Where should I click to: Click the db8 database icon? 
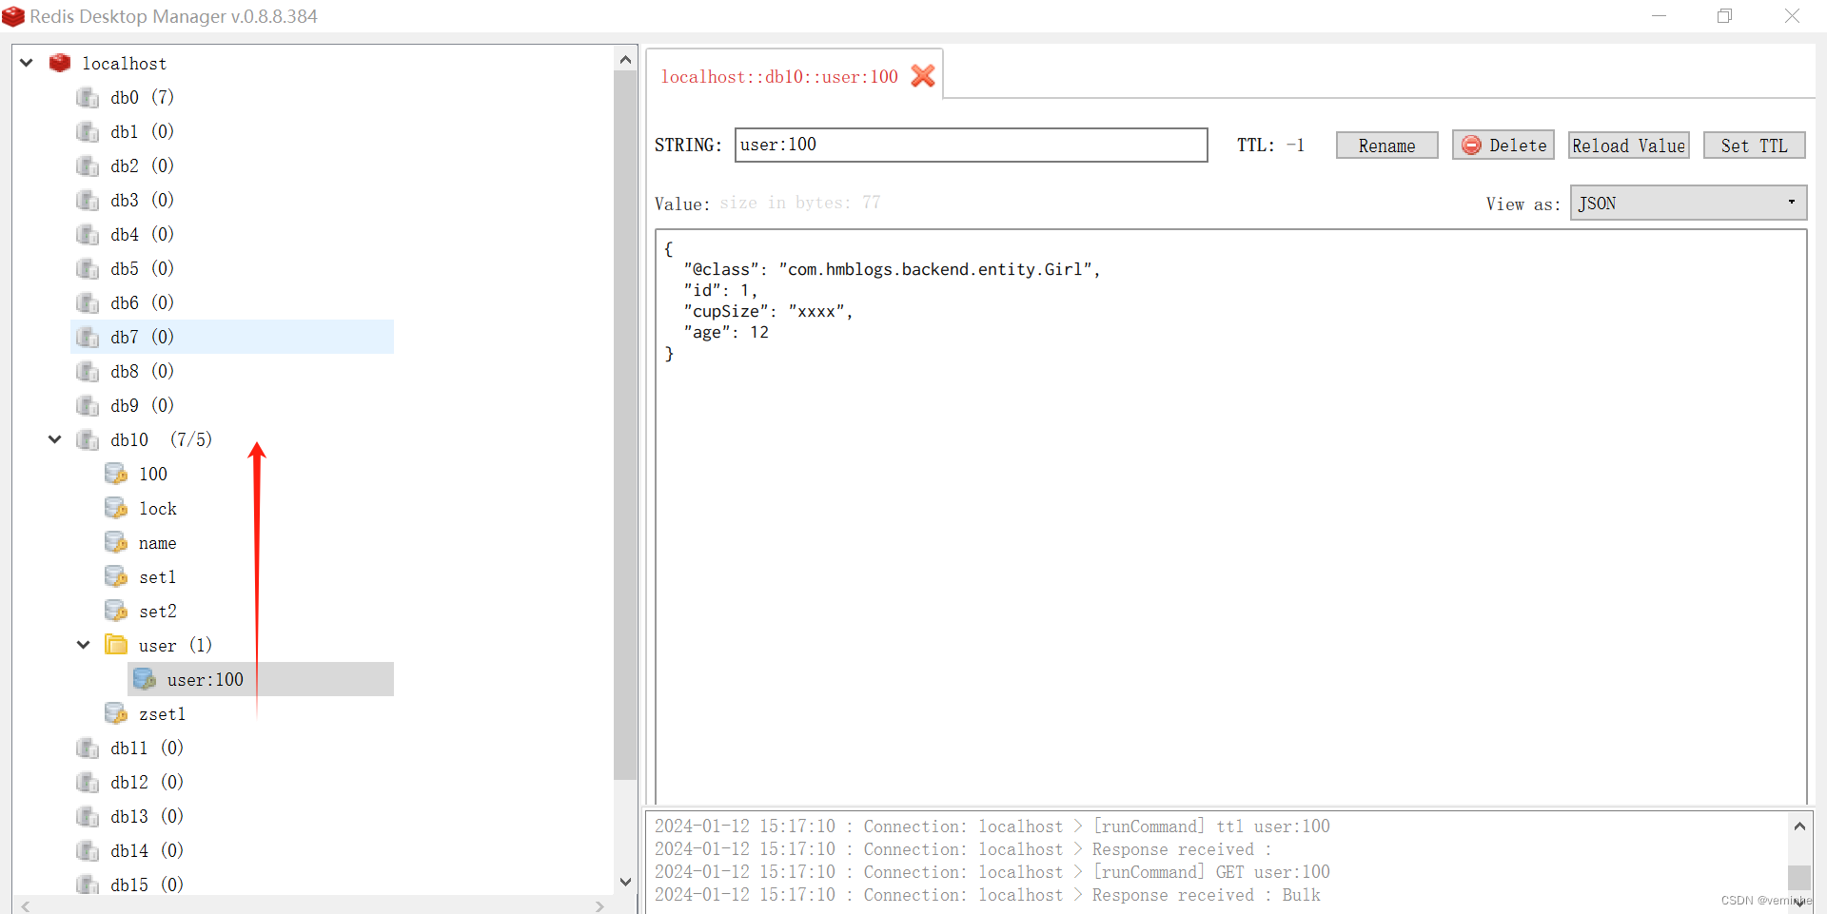88,371
